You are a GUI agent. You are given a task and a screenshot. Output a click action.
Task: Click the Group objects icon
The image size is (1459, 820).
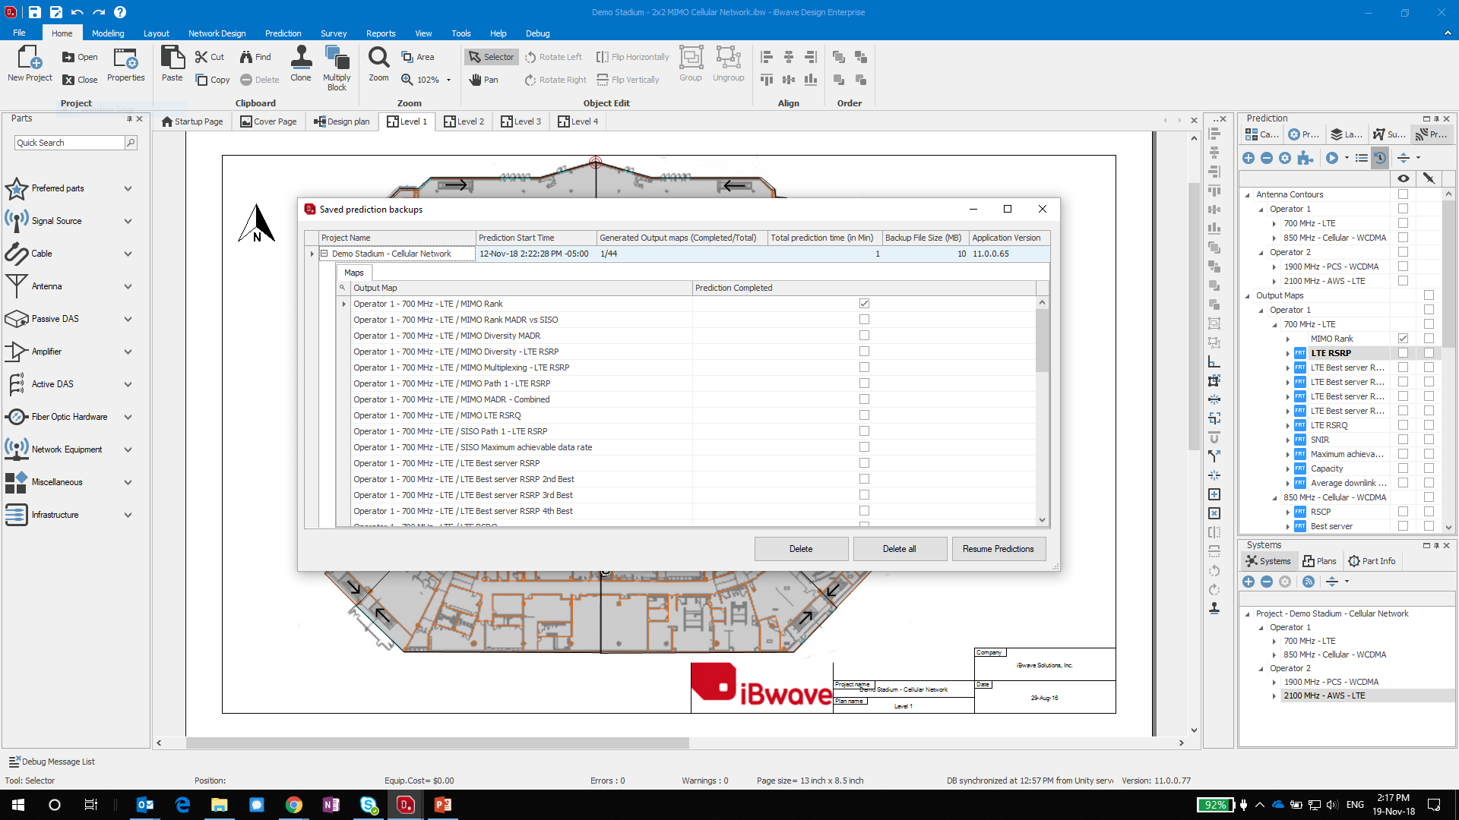point(691,64)
